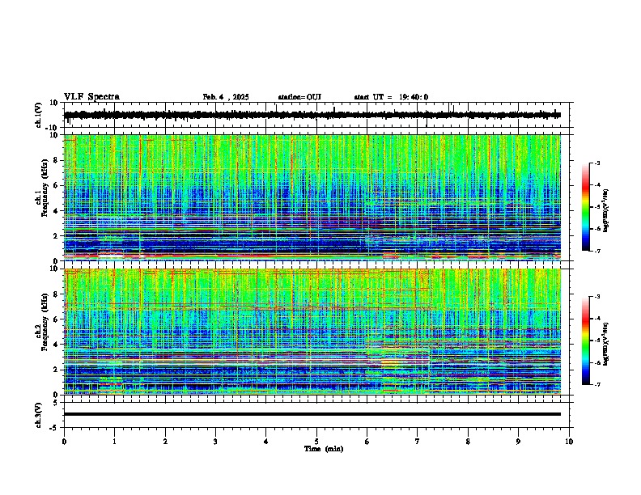This screenshot has width=641, height=495.
Task: Click the log(PSD) label beside ch.2 color bar
Action: click(606, 344)
